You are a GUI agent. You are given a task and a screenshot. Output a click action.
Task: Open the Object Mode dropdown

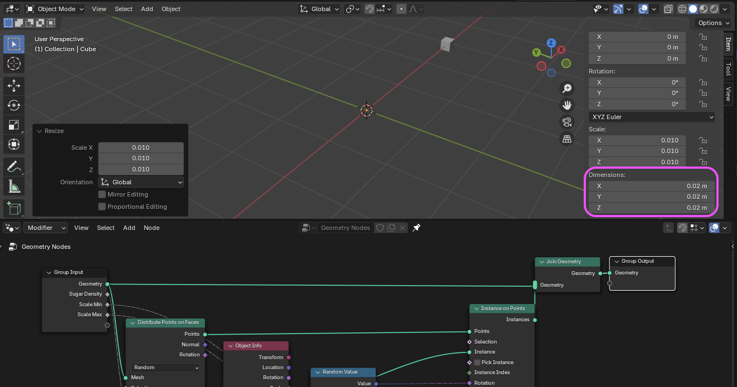55,9
